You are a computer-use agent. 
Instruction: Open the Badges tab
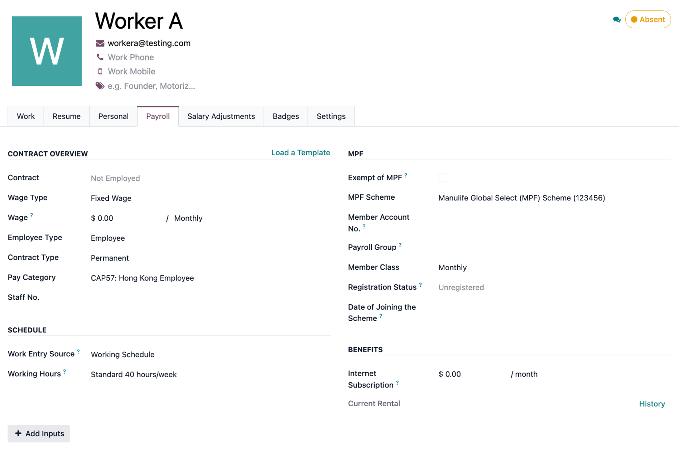click(286, 116)
